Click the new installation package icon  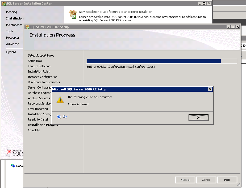coord(73,14)
